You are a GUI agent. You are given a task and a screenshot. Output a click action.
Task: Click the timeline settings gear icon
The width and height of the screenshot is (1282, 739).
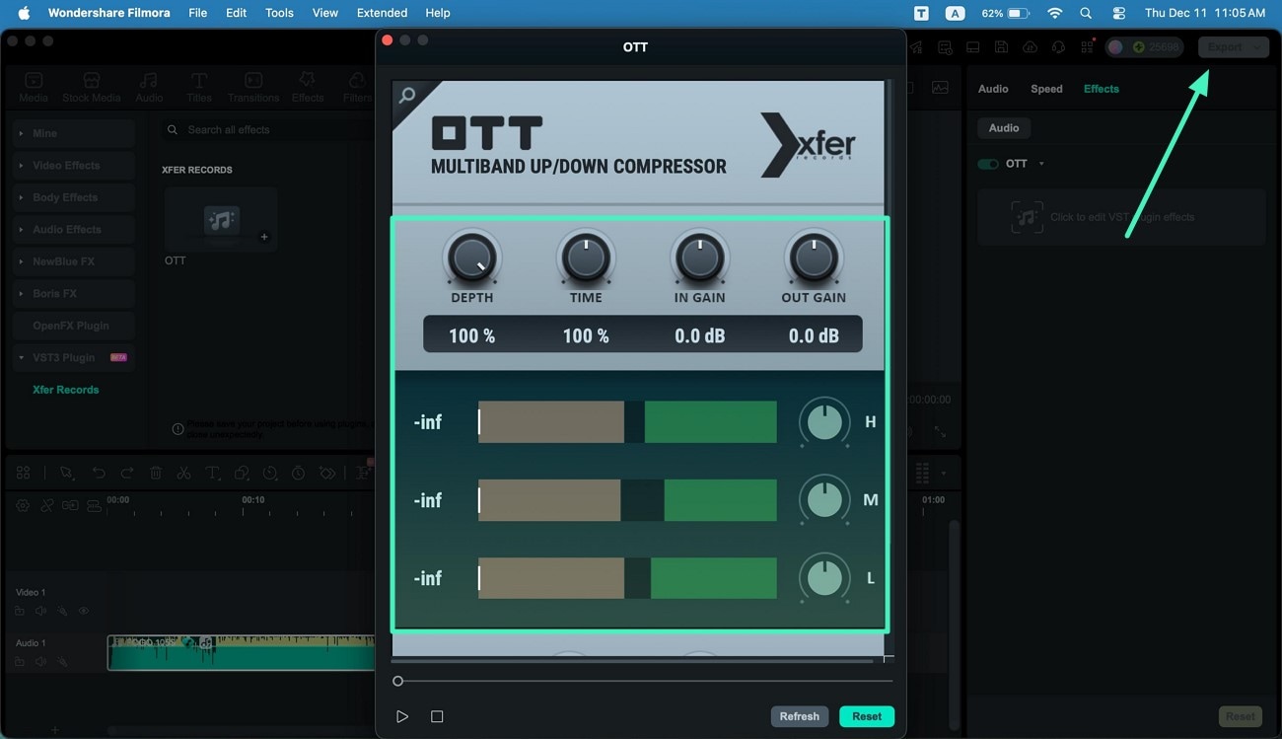pyautogui.click(x=22, y=505)
